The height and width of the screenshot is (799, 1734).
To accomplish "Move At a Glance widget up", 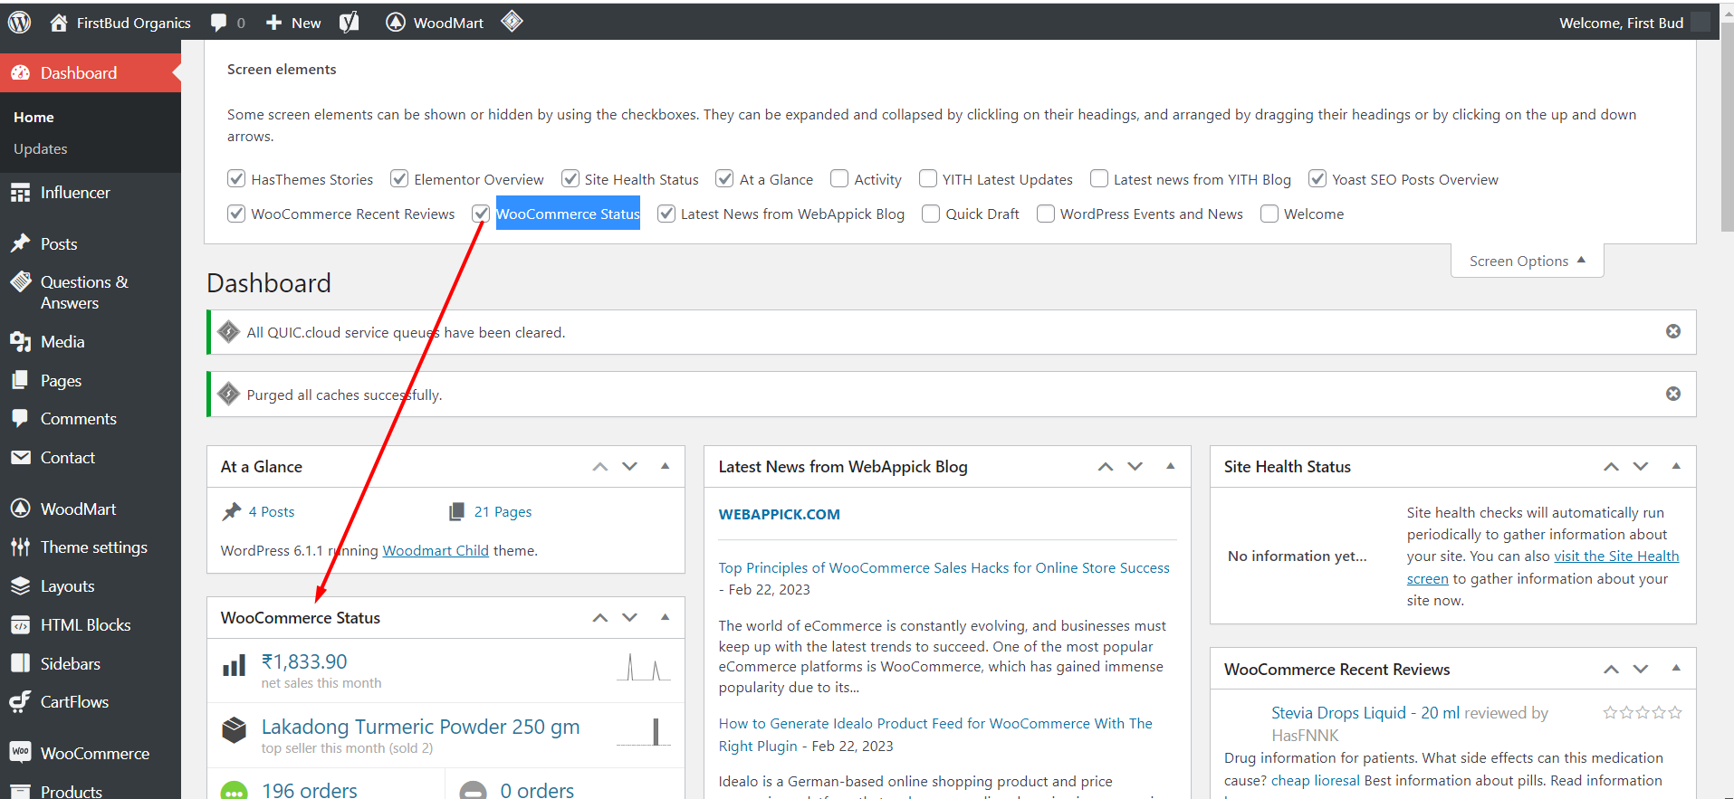I will click(x=600, y=467).
